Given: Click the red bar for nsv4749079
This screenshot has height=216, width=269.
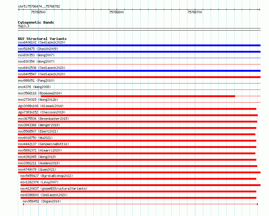Looking at the screenshot, I should coord(139,172).
